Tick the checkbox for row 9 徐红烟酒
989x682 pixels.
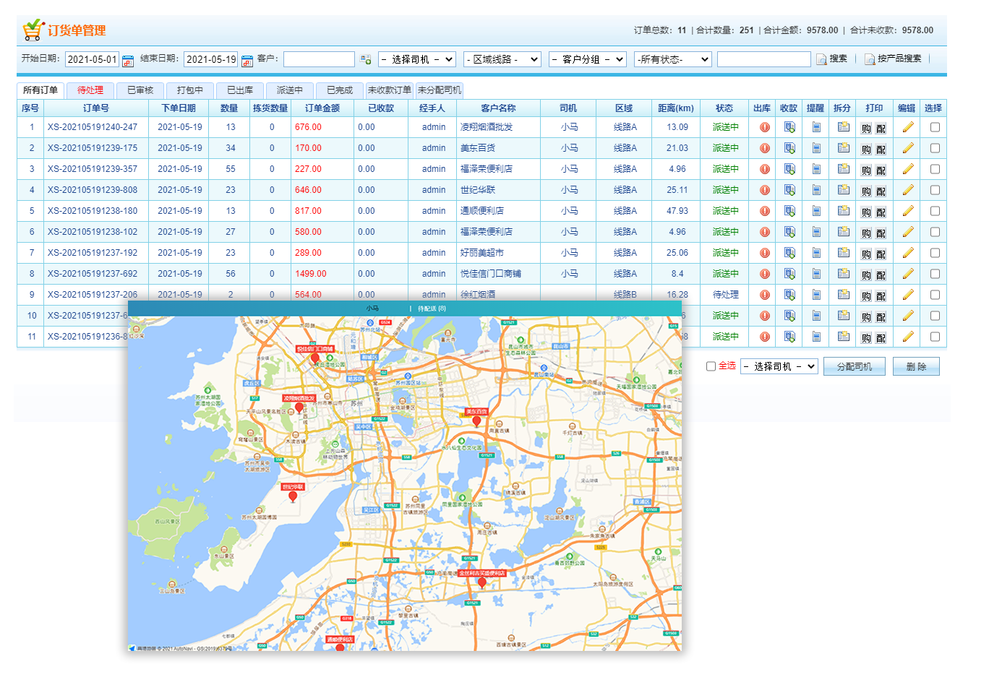[935, 295]
